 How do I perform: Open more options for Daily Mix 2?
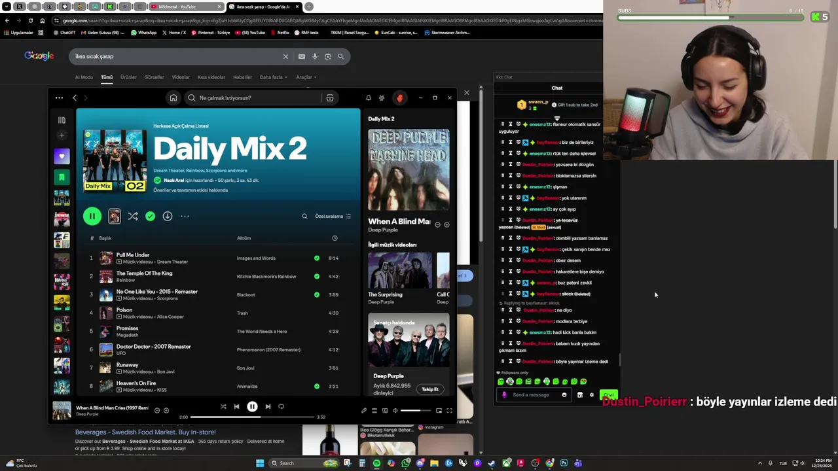pos(185,217)
